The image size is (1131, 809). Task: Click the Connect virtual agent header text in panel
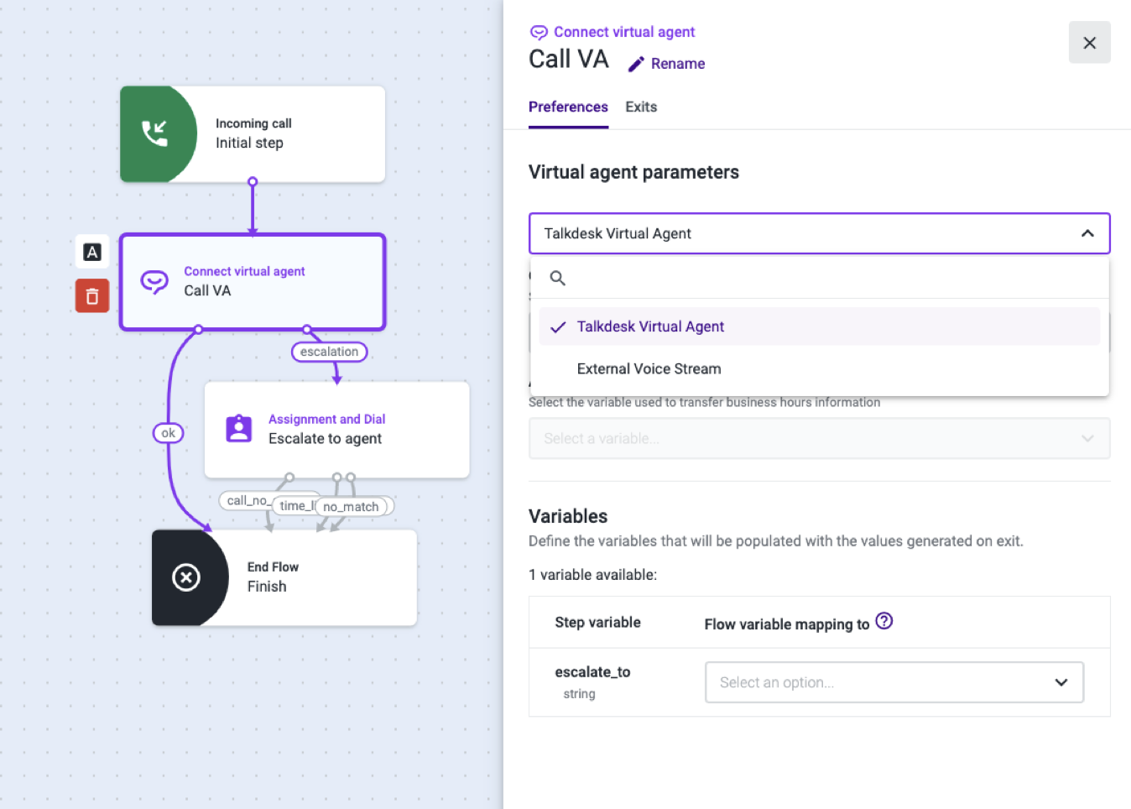[624, 32]
